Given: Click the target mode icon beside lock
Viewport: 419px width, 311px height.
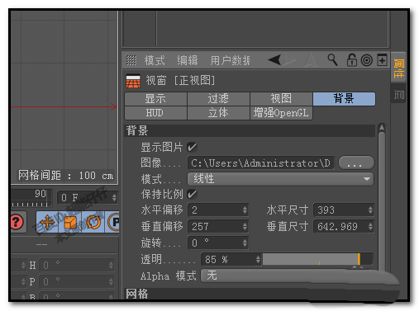Looking at the screenshot, I should (367, 60).
